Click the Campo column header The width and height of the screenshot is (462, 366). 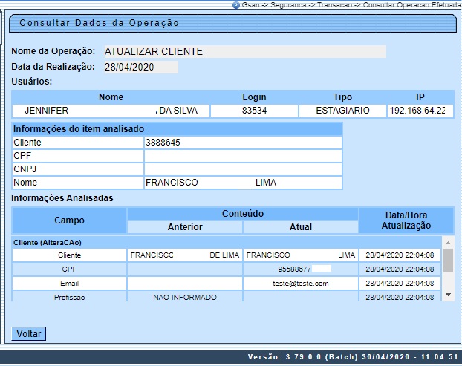[x=69, y=220]
